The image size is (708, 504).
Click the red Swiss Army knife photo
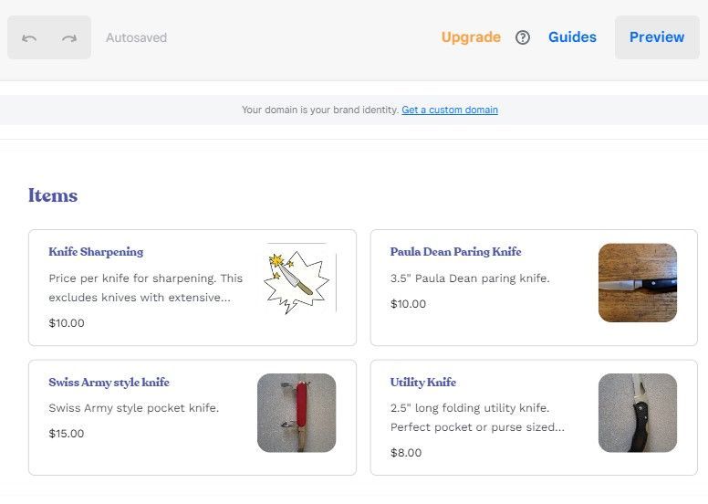coord(297,413)
